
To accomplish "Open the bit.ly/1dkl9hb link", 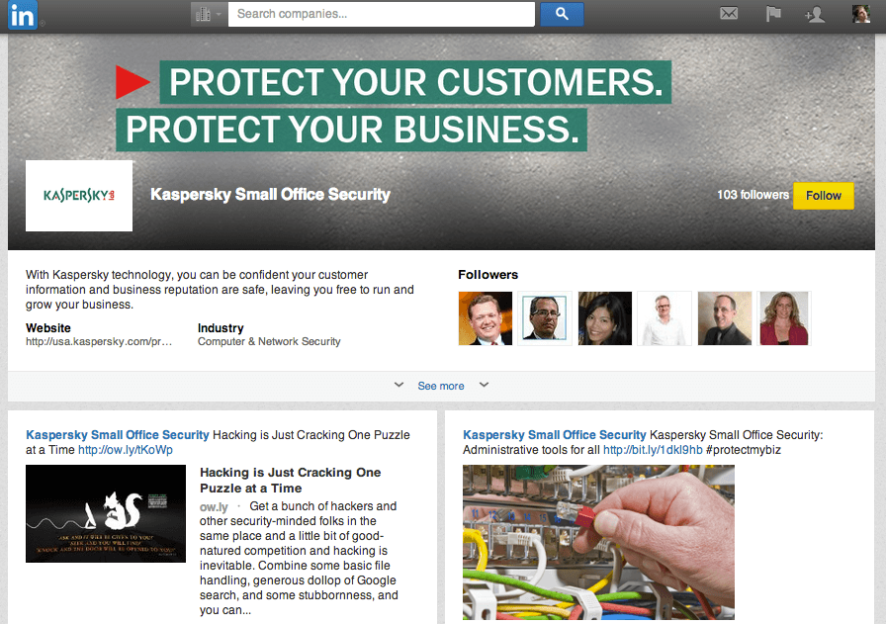I will coord(653,450).
